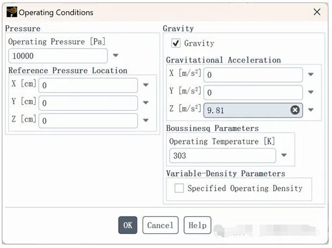Open the gravity X [m/s²] dropdown arrow
The height and width of the screenshot is (248, 332).
point(310,74)
